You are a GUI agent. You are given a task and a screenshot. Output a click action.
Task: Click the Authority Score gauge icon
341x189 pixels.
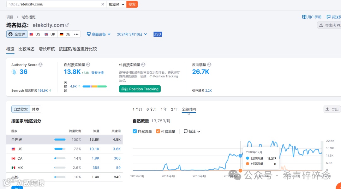pos(14,72)
